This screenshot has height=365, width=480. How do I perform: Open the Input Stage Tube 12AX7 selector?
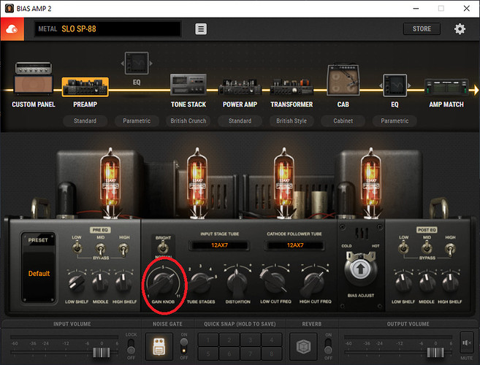219,245
